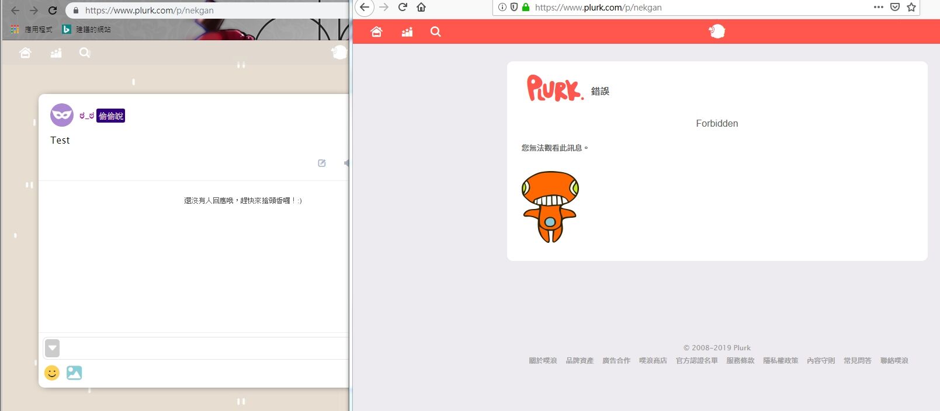Click the Chrome window forward arrow

[34, 11]
